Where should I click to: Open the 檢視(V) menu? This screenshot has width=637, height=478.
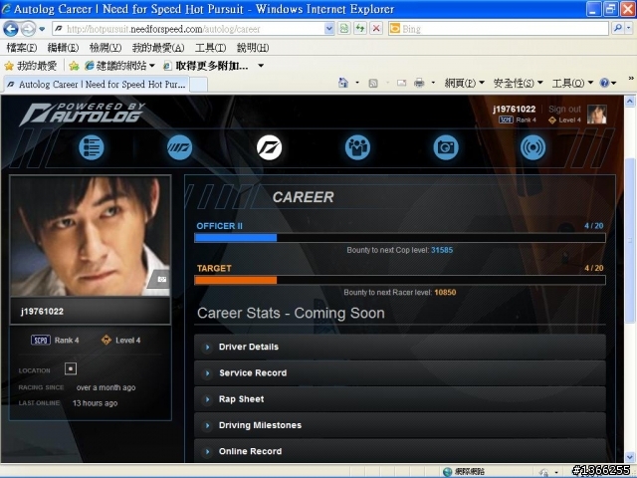click(106, 48)
